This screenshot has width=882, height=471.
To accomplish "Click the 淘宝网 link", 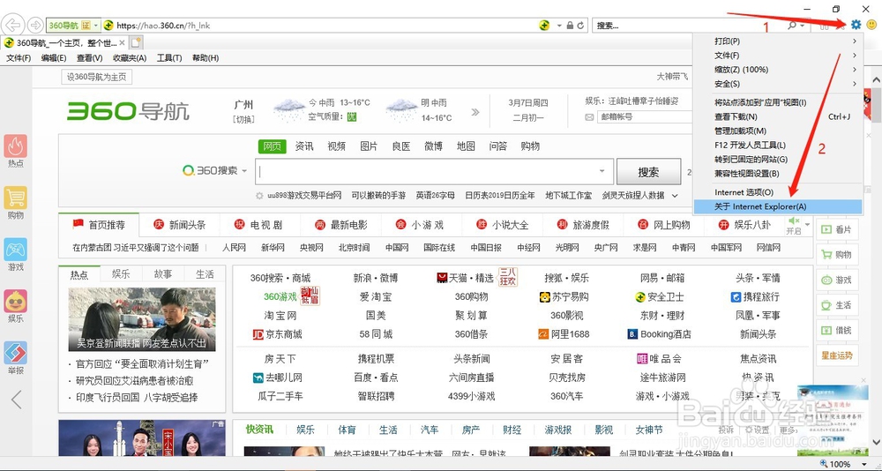I will (x=280, y=315).
